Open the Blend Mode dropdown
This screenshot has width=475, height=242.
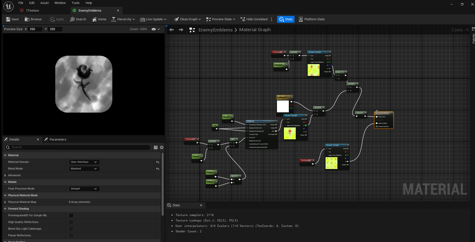click(x=84, y=169)
